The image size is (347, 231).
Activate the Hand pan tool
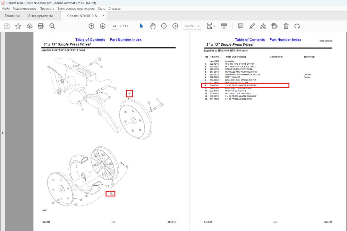click(x=152, y=26)
